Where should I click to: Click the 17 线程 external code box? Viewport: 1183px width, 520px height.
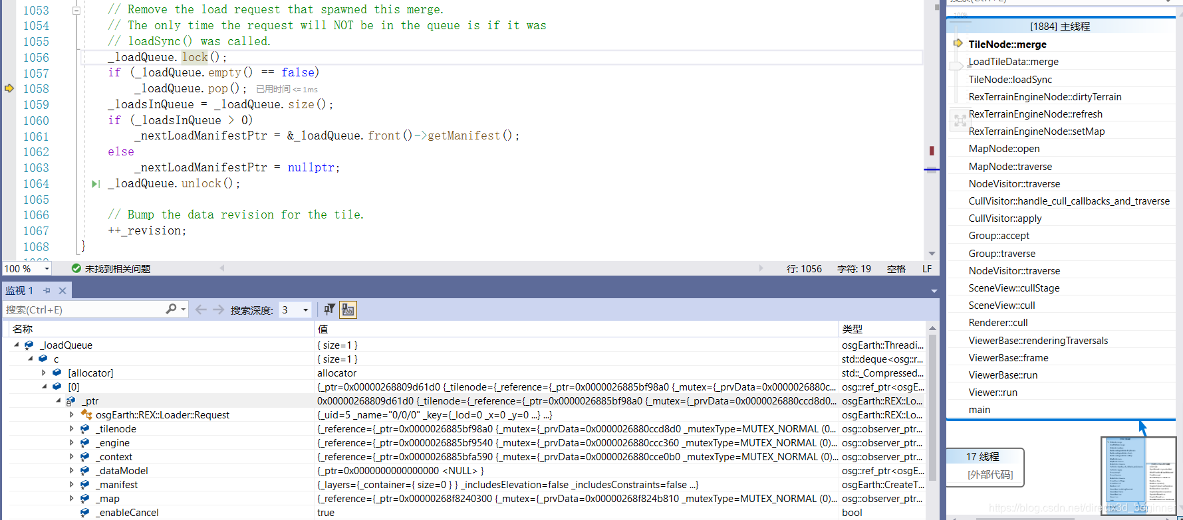tap(985, 467)
